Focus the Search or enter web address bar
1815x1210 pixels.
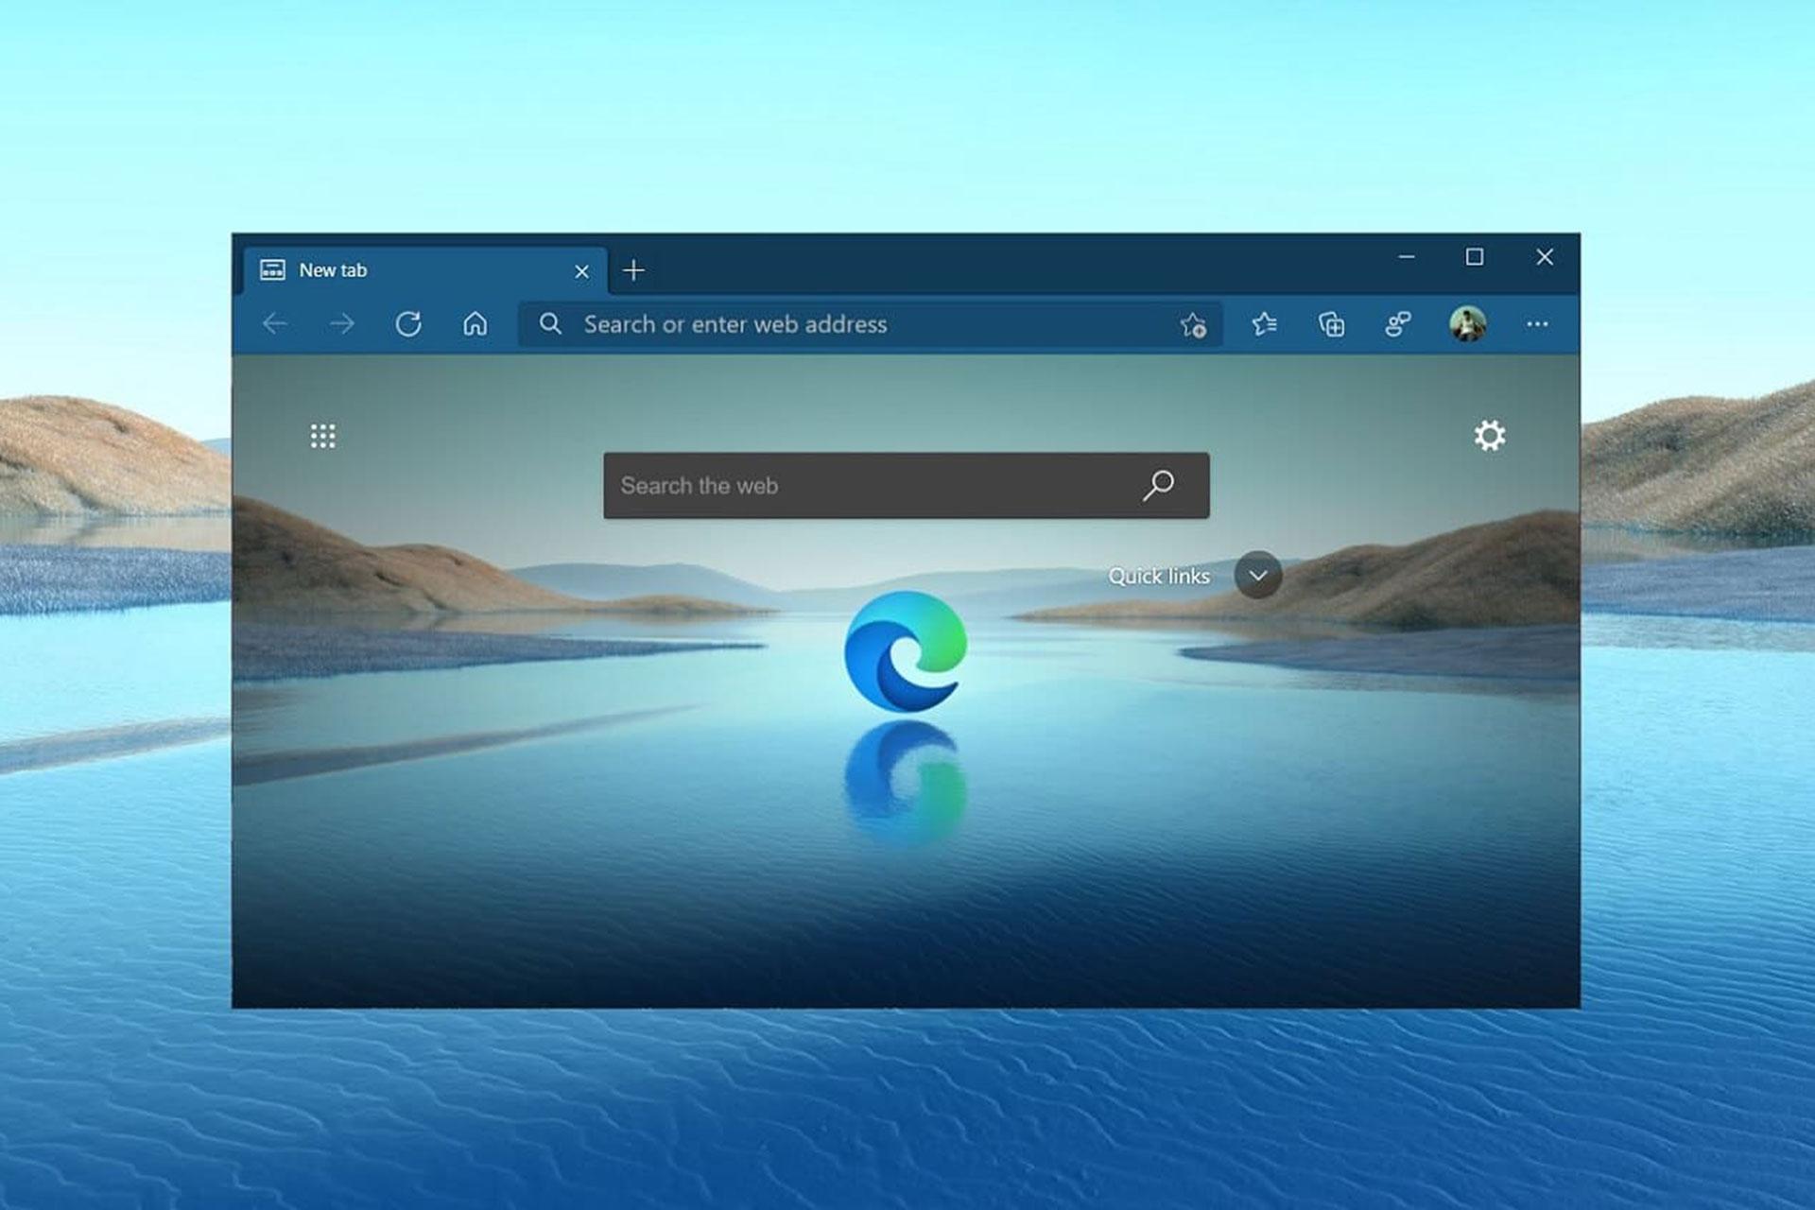tap(870, 324)
